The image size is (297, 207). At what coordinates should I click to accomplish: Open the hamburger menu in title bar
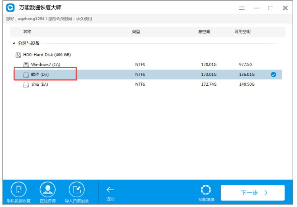(242, 8)
